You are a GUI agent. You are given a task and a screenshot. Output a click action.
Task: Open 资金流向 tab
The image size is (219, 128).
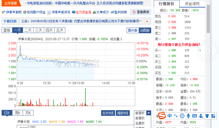pos(192,4)
